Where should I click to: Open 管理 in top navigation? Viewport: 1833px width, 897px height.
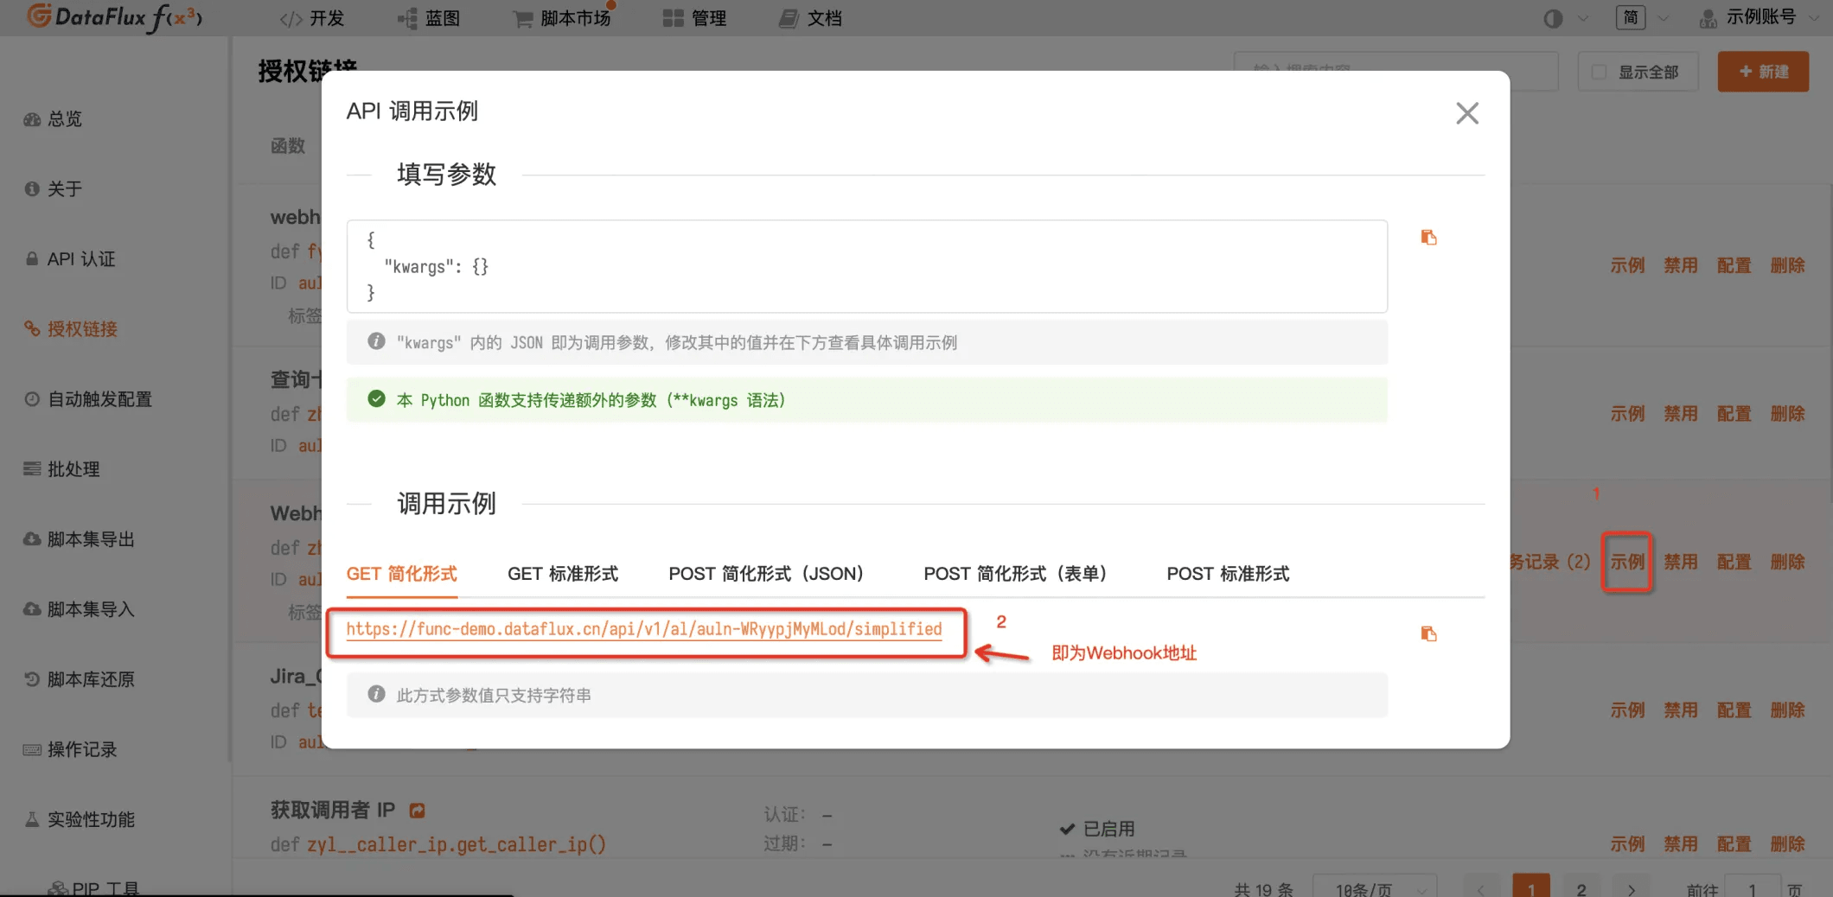pyautogui.click(x=694, y=18)
